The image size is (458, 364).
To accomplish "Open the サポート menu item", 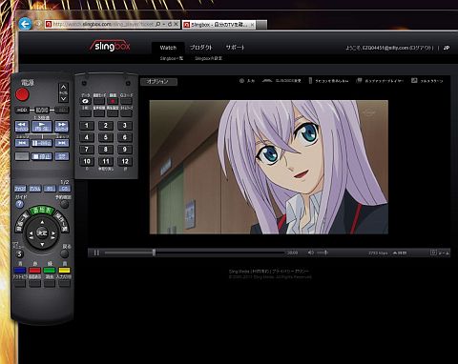I will click(x=235, y=48).
